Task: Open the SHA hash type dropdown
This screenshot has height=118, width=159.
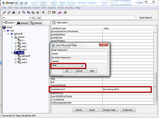Action: [x=68, y=66]
